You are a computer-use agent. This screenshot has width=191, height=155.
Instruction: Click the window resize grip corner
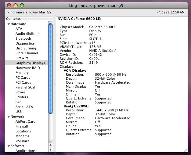coord(186,150)
